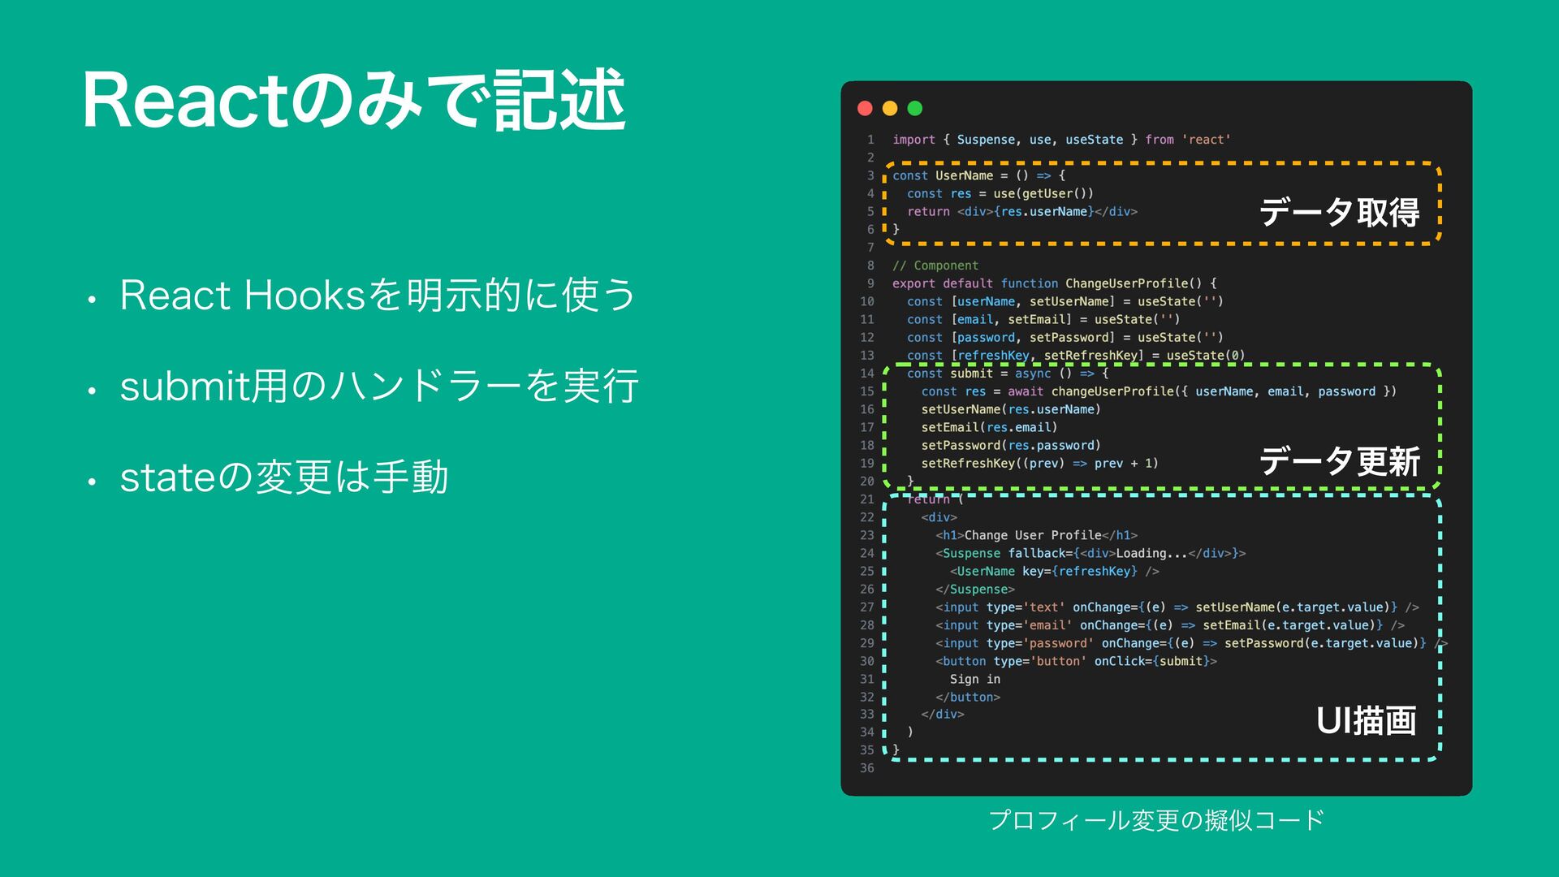Click the Suspense fallback Loading... line

[x=1090, y=553]
